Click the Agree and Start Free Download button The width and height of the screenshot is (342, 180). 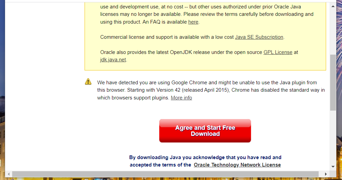click(205, 131)
